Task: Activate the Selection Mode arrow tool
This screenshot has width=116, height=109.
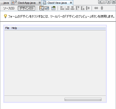Action: (42, 8)
